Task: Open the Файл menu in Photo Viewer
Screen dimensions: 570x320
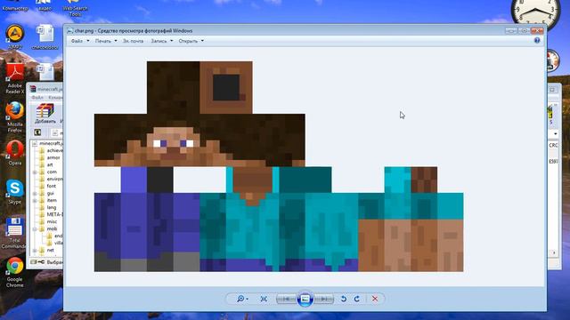Action: 79,41
